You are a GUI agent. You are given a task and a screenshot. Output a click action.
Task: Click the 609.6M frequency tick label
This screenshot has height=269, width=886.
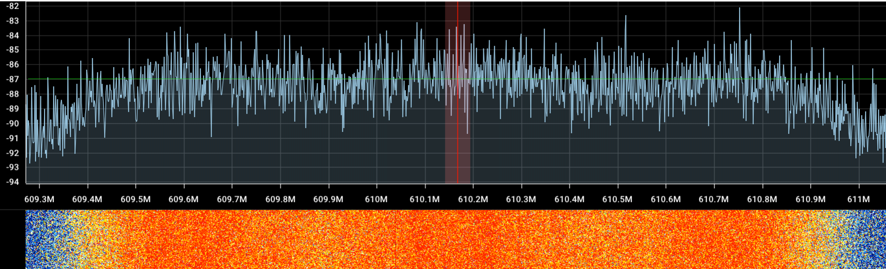(x=183, y=199)
